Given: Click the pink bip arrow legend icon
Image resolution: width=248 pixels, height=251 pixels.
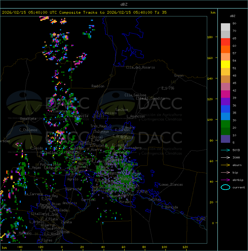Looking at the screenshot, I should click(225, 172).
